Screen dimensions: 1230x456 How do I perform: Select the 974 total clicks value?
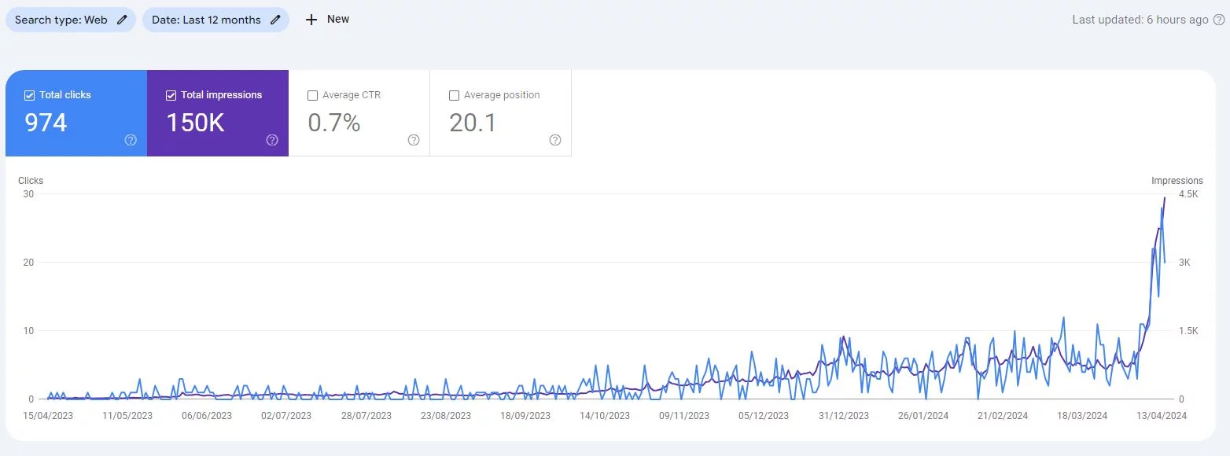(x=46, y=123)
